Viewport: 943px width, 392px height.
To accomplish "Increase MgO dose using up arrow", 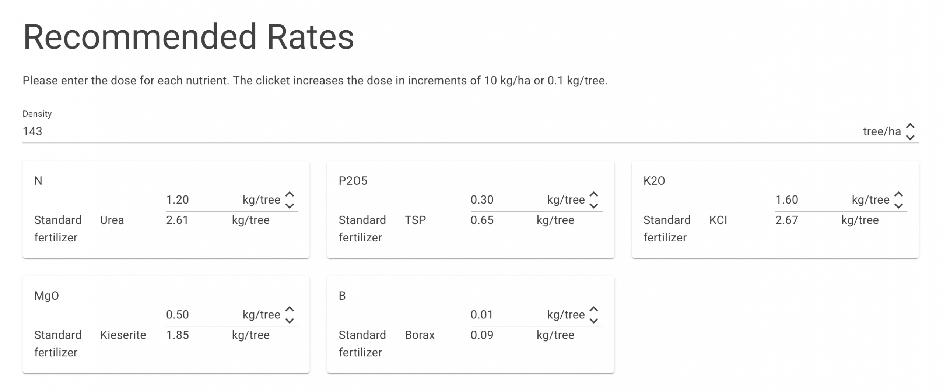I will pos(290,309).
